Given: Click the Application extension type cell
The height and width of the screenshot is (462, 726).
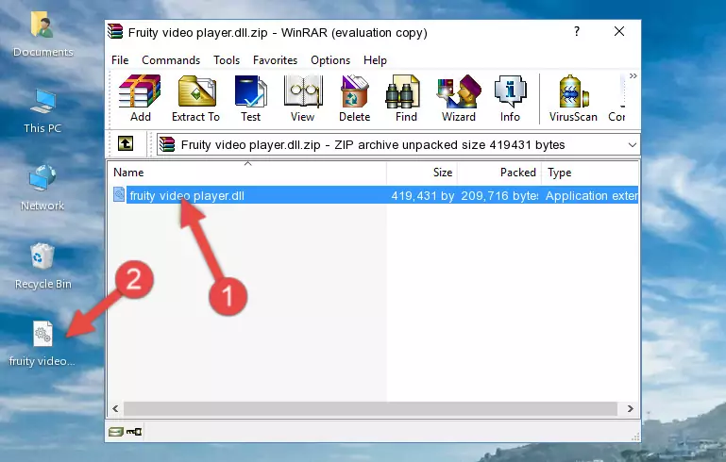Looking at the screenshot, I should click(x=591, y=195).
